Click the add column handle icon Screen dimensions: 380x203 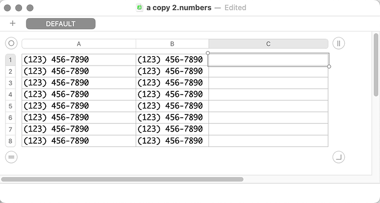tap(339, 43)
